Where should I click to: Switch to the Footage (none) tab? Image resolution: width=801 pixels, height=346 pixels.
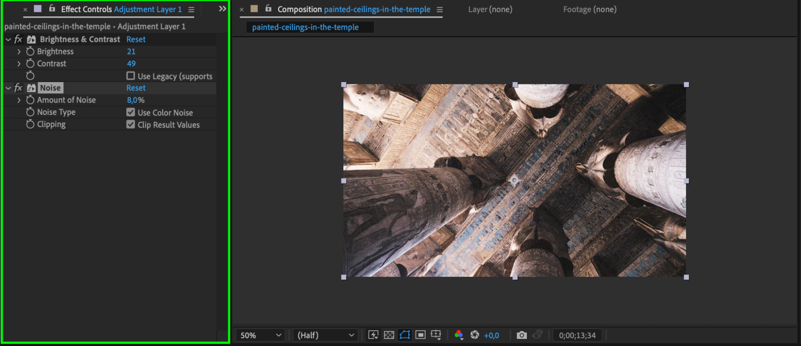589,9
